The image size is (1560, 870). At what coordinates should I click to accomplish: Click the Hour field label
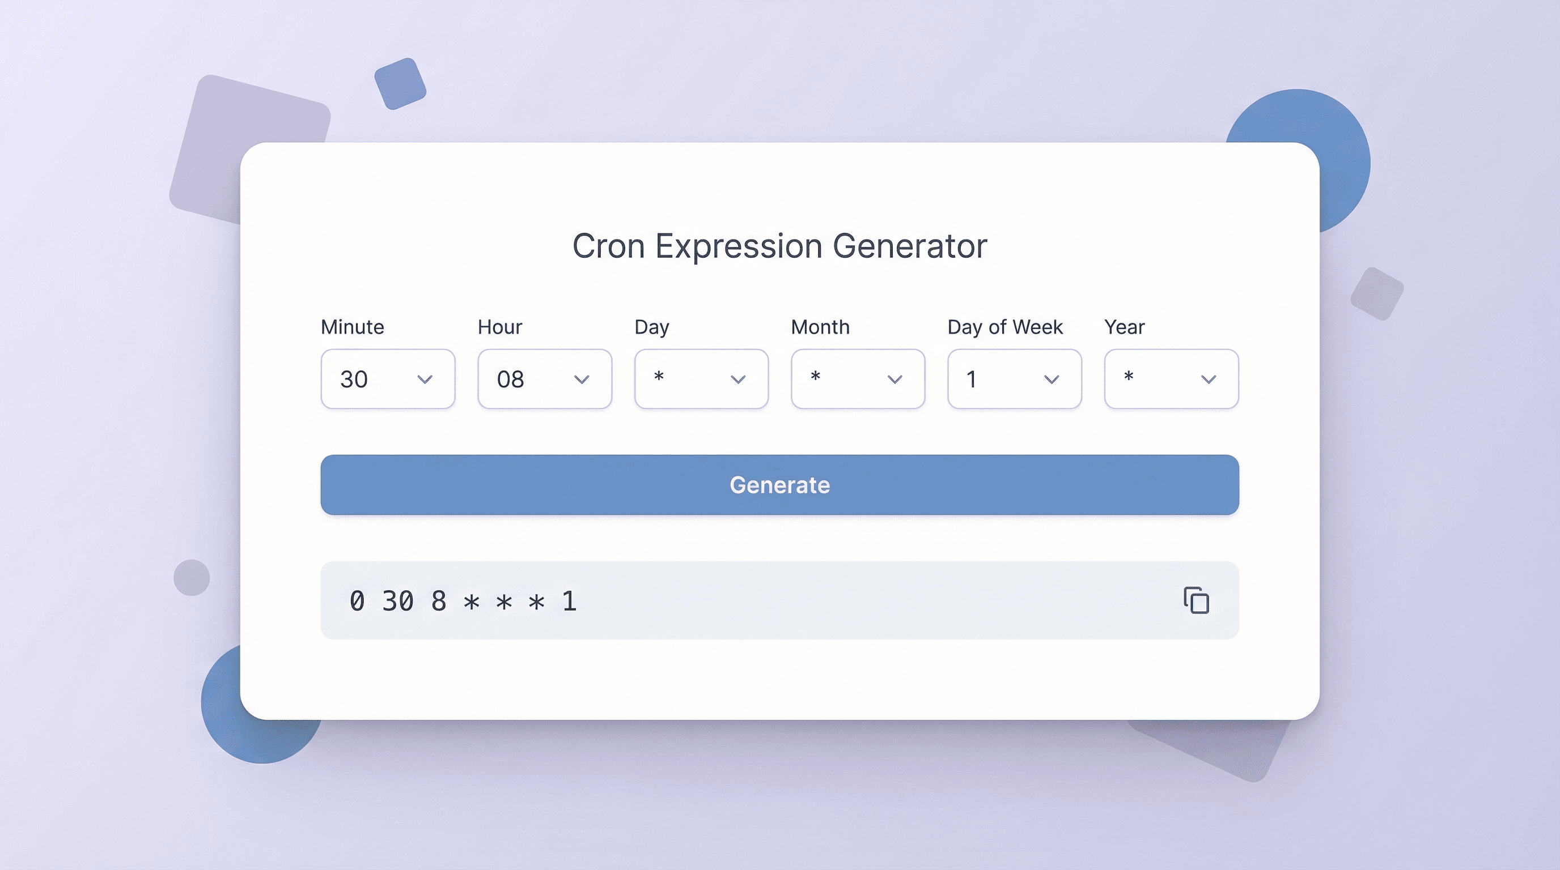tap(499, 327)
